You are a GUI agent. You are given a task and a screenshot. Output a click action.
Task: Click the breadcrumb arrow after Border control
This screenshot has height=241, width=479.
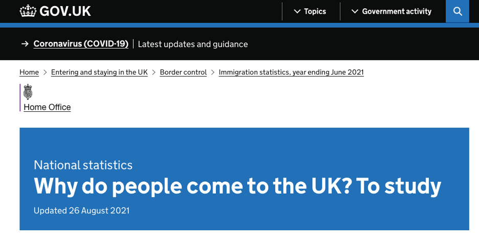(212, 72)
